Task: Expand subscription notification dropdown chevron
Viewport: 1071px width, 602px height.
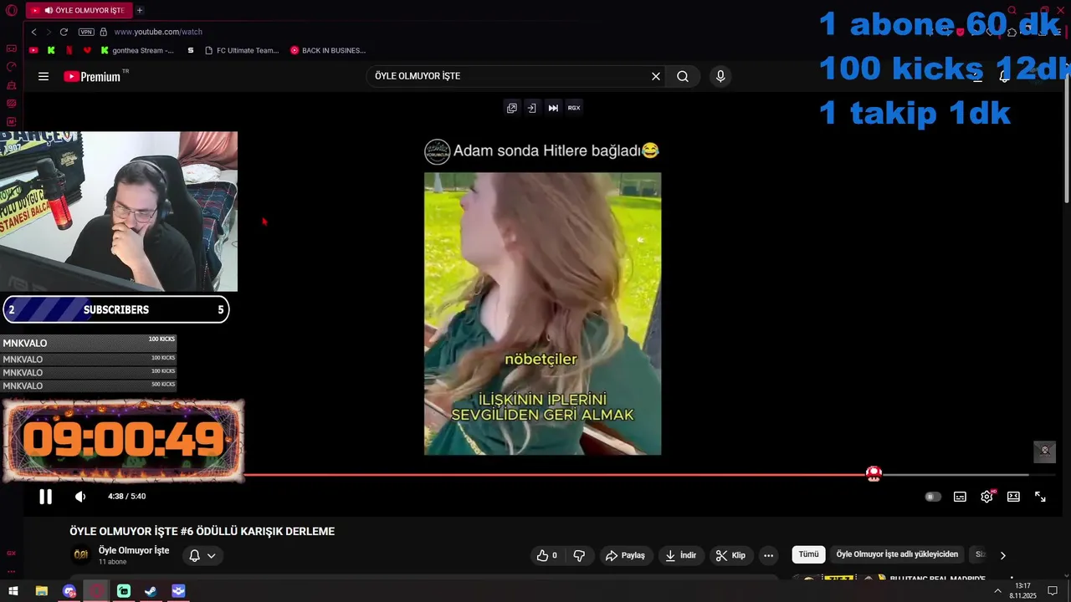Action: tap(212, 555)
